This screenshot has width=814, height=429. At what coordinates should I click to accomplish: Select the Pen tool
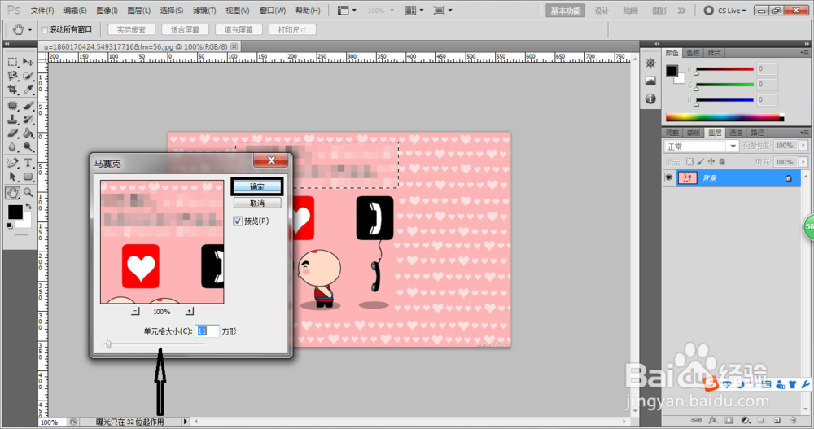click(x=12, y=163)
